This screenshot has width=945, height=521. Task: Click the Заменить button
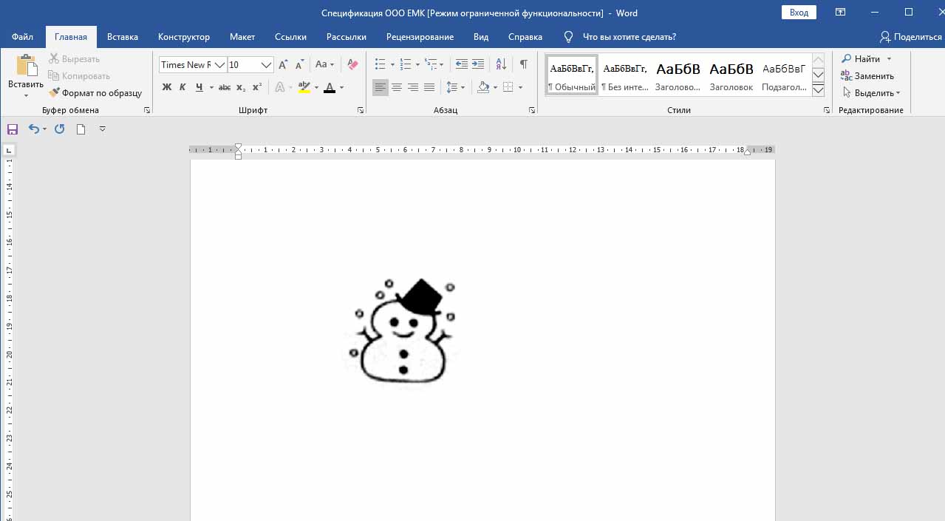pyautogui.click(x=867, y=76)
